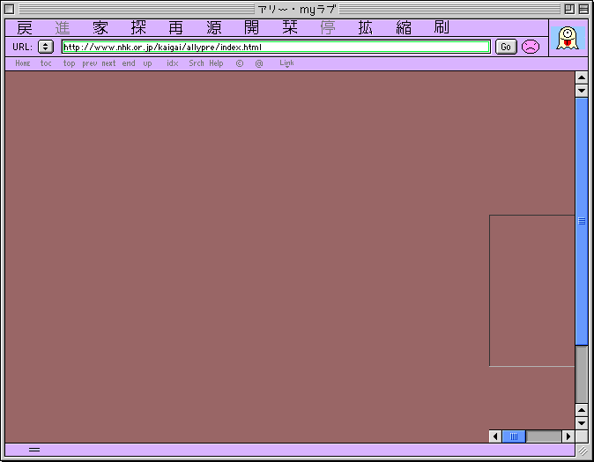This screenshot has height=462, width=594.
Task: Click the 進 forward toolbar button
Action: coord(62,27)
